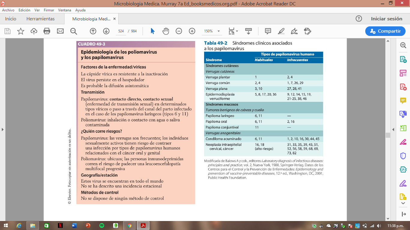The width and height of the screenshot is (410, 230).
Task: Open the Firmar menu
Action: click(x=49, y=10)
